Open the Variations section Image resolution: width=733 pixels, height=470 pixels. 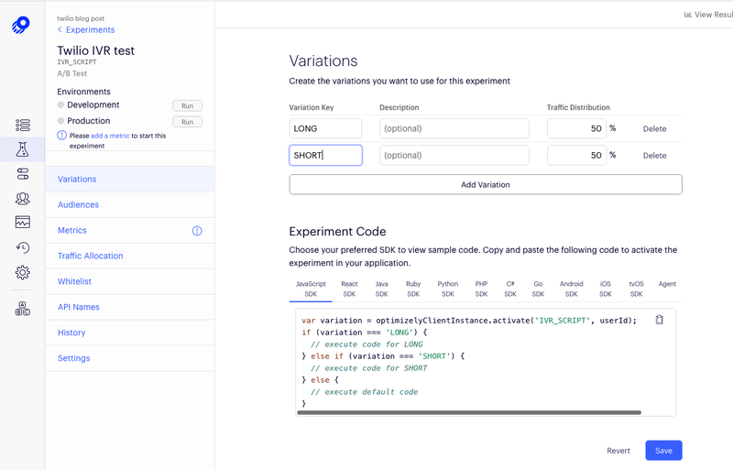130,180
